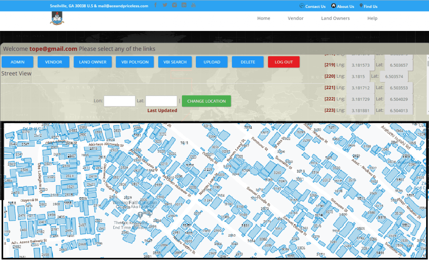Open the Land Owners menu item
The width and height of the screenshot is (429, 262).
[335, 18]
